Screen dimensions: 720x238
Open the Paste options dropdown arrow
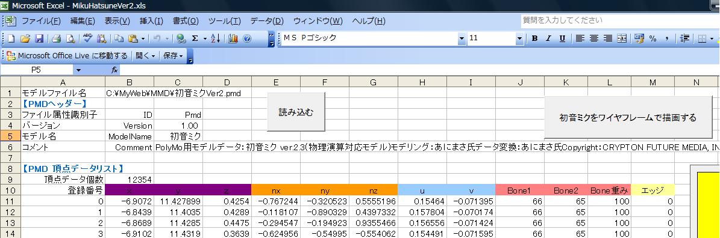(x=143, y=39)
